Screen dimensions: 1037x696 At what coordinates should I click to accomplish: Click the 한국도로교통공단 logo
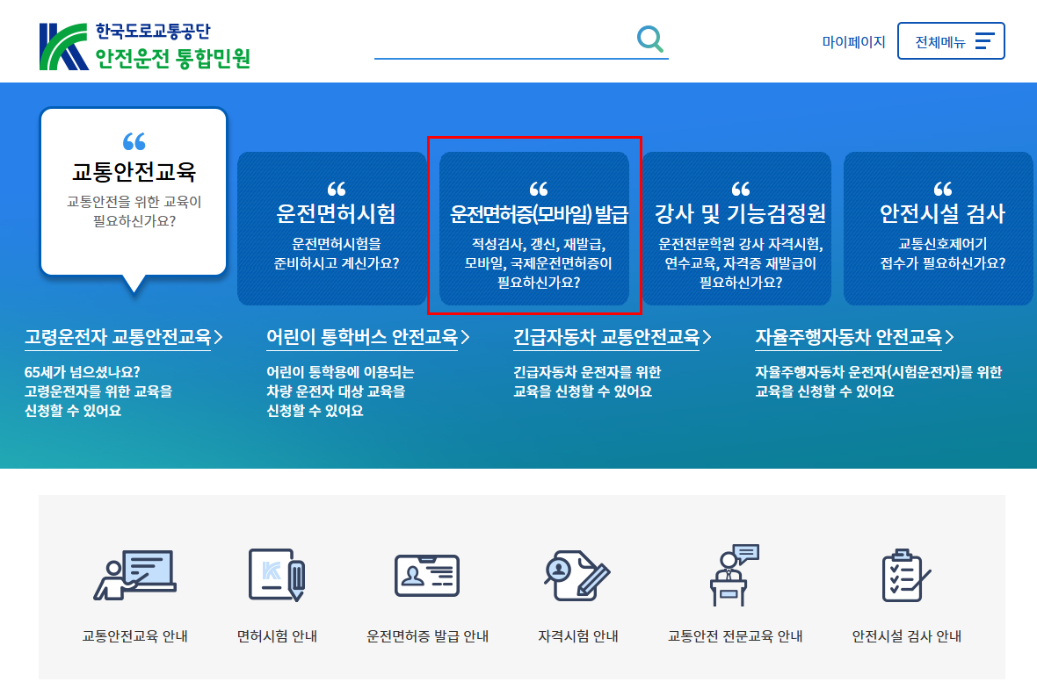[132, 41]
